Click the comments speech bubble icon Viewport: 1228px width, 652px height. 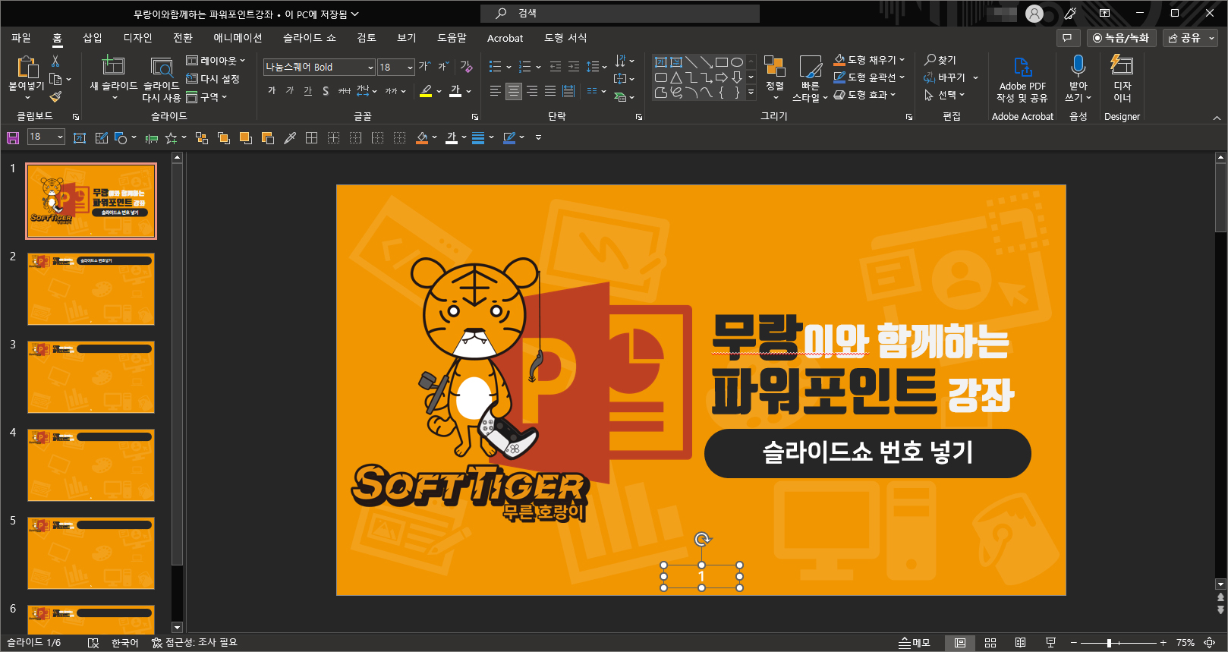1068,37
